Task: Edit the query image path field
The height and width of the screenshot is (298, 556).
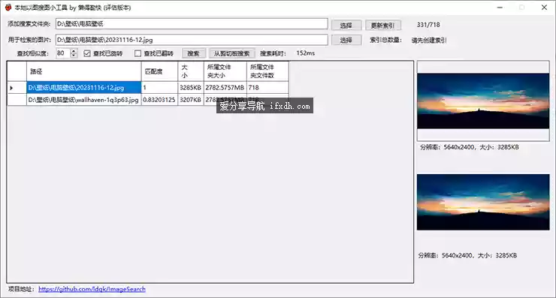Action: point(192,40)
